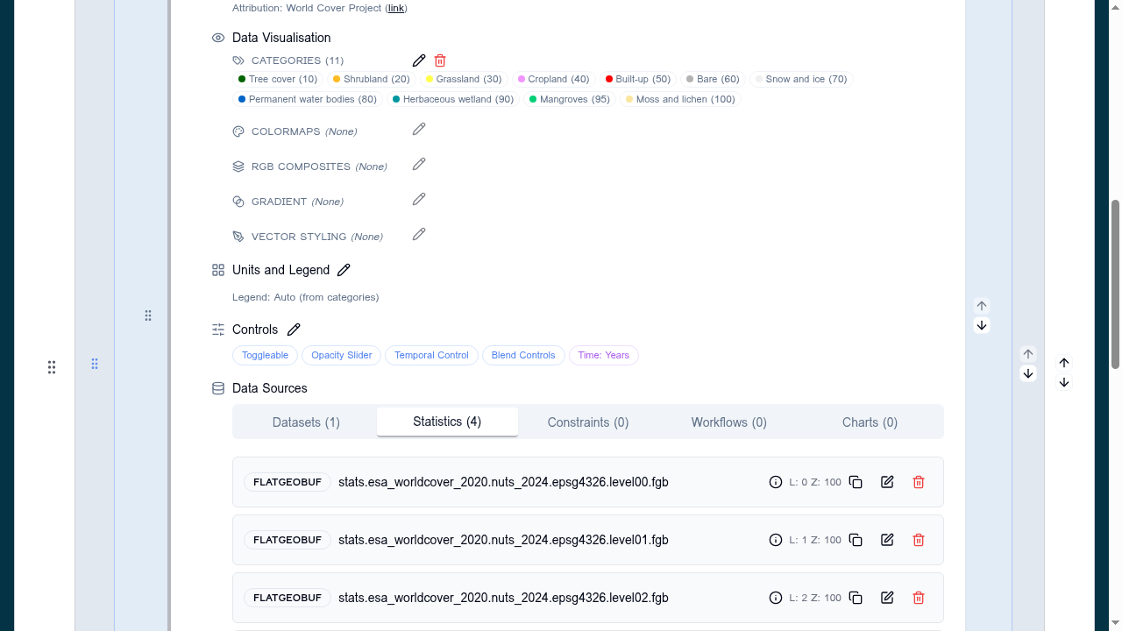The width and height of the screenshot is (1122, 631).
Task: Move item up with innermost up arrow
Action: point(982,306)
